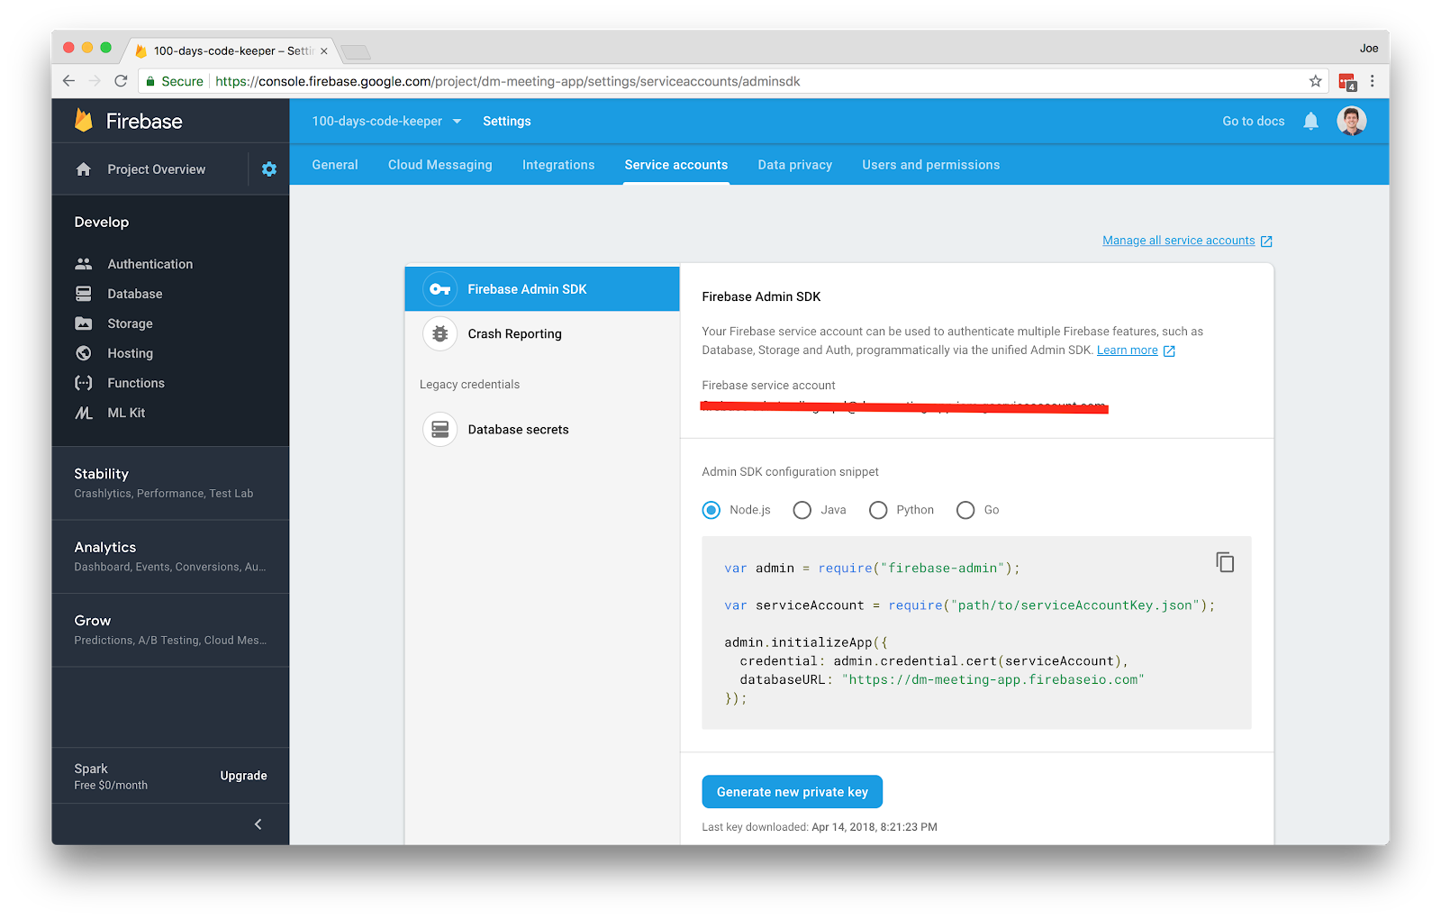Open Users and permissions tab

[931, 165]
